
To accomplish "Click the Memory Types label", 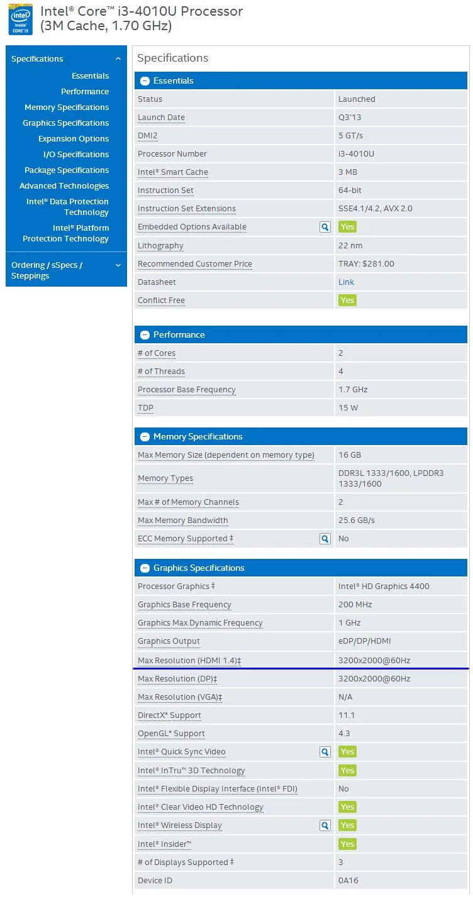I will (x=165, y=478).
